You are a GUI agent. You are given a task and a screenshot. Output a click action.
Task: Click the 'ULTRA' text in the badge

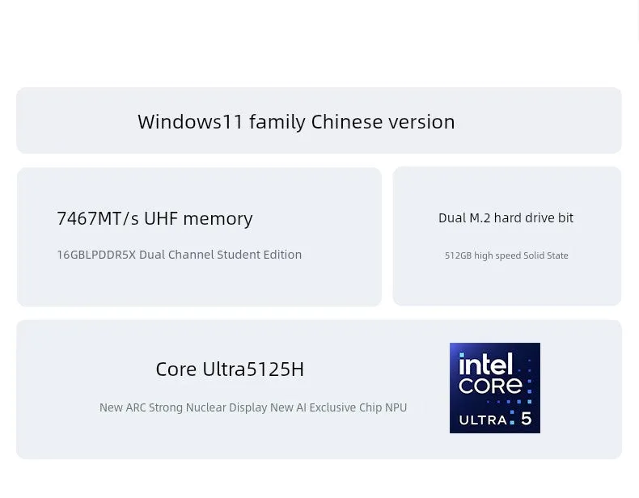[483, 420]
